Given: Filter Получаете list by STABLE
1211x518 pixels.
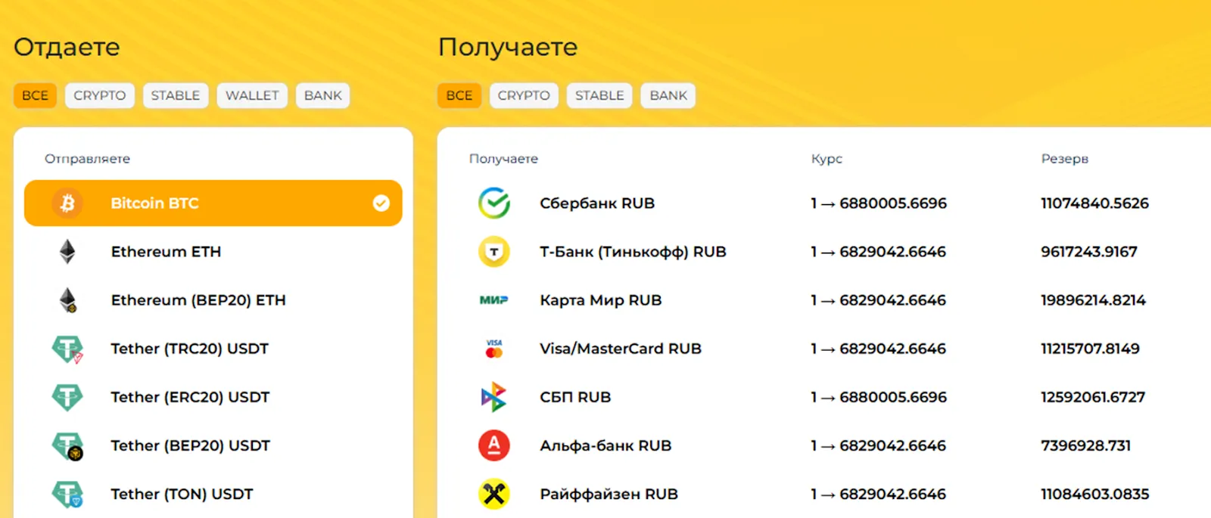Looking at the screenshot, I should pos(599,95).
